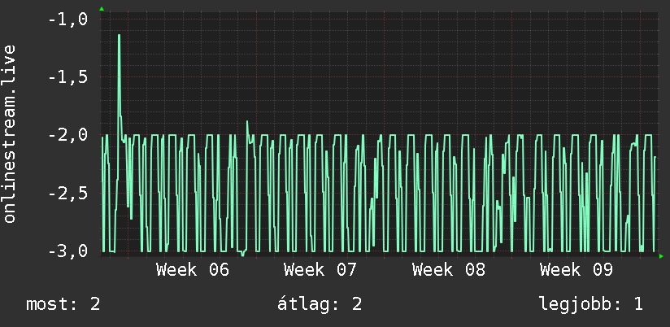
Task: Click the 'legjobb: 1' statistic
Action: point(591,304)
